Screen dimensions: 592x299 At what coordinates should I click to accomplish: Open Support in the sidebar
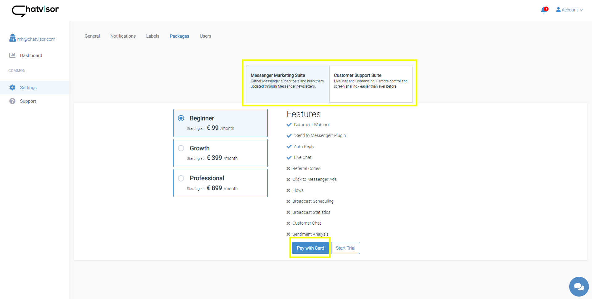pos(28,101)
